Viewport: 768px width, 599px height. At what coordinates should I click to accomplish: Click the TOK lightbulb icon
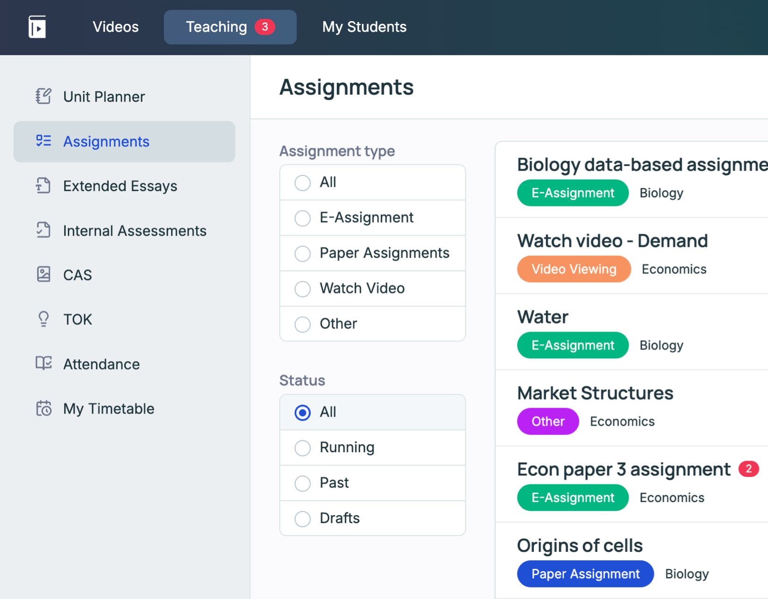[43, 319]
